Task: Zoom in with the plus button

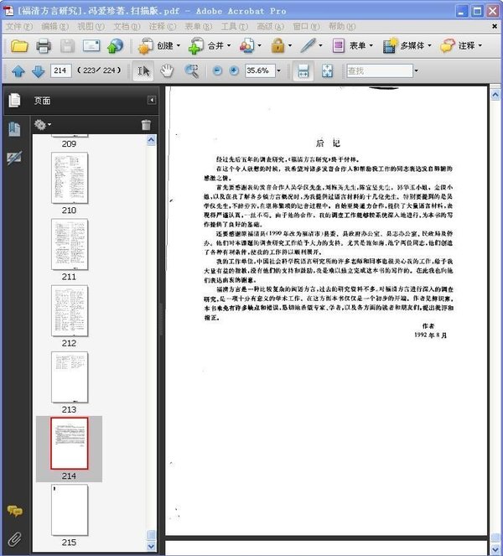Action: coord(234,71)
